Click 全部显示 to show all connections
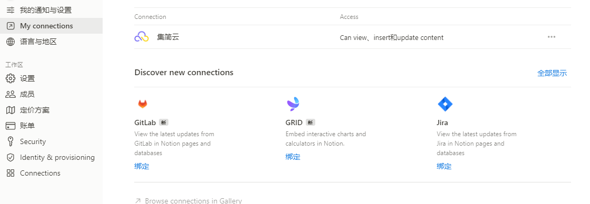Image resolution: width=590 pixels, height=204 pixels. [x=552, y=73]
